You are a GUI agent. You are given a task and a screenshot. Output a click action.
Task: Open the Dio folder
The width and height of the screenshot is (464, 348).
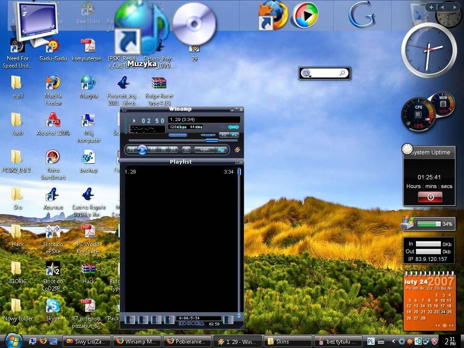click(17, 198)
